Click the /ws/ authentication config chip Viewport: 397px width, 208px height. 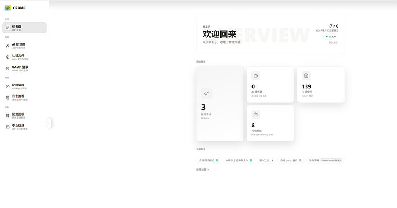[291, 160]
